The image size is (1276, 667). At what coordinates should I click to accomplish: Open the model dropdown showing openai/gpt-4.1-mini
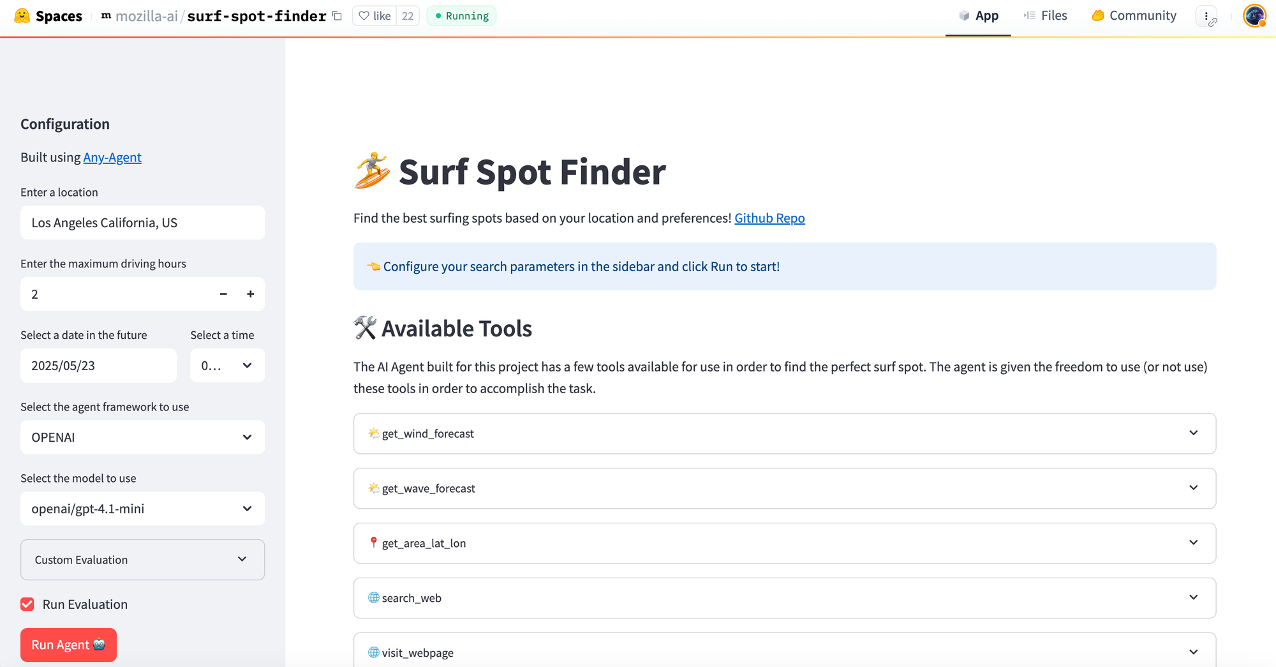click(142, 509)
